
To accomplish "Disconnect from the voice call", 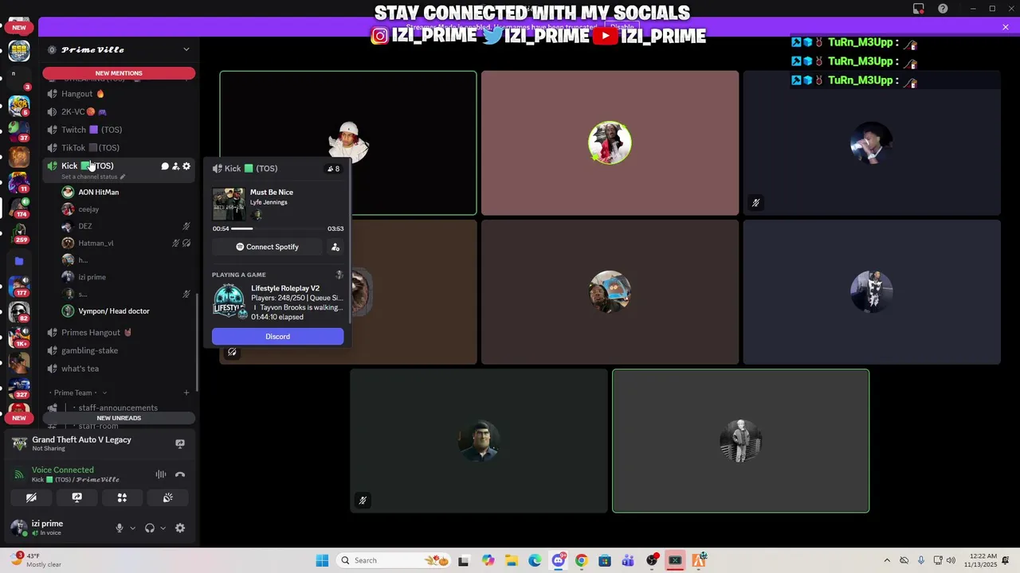I will click(180, 474).
